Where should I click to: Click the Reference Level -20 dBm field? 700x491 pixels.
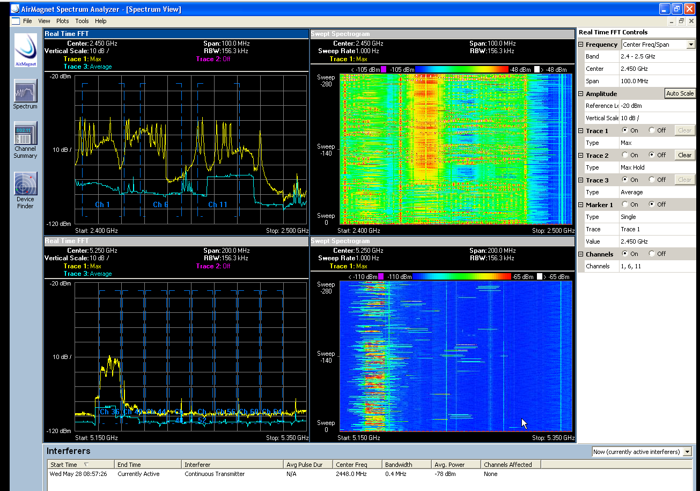pos(658,106)
